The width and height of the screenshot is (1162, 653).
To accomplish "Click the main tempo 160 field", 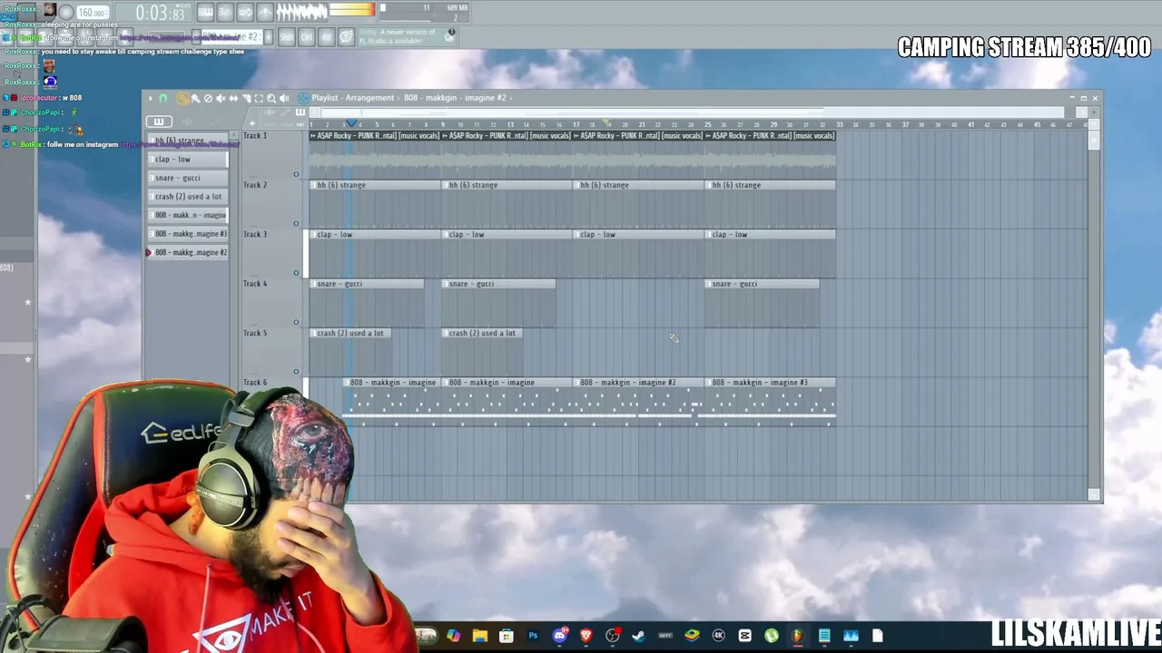I will point(93,13).
